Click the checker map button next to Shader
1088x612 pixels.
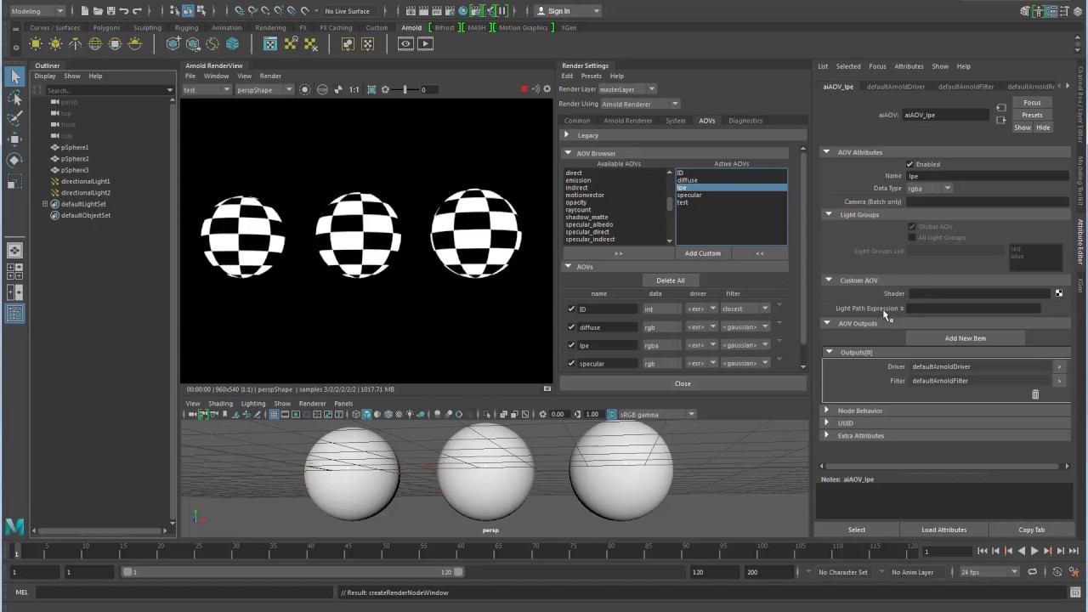coord(1058,293)
